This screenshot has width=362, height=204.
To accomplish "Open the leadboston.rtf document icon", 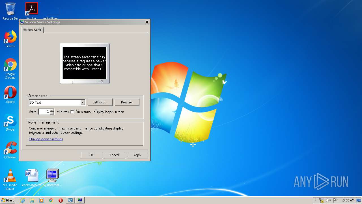I will [x=31, y=178].
